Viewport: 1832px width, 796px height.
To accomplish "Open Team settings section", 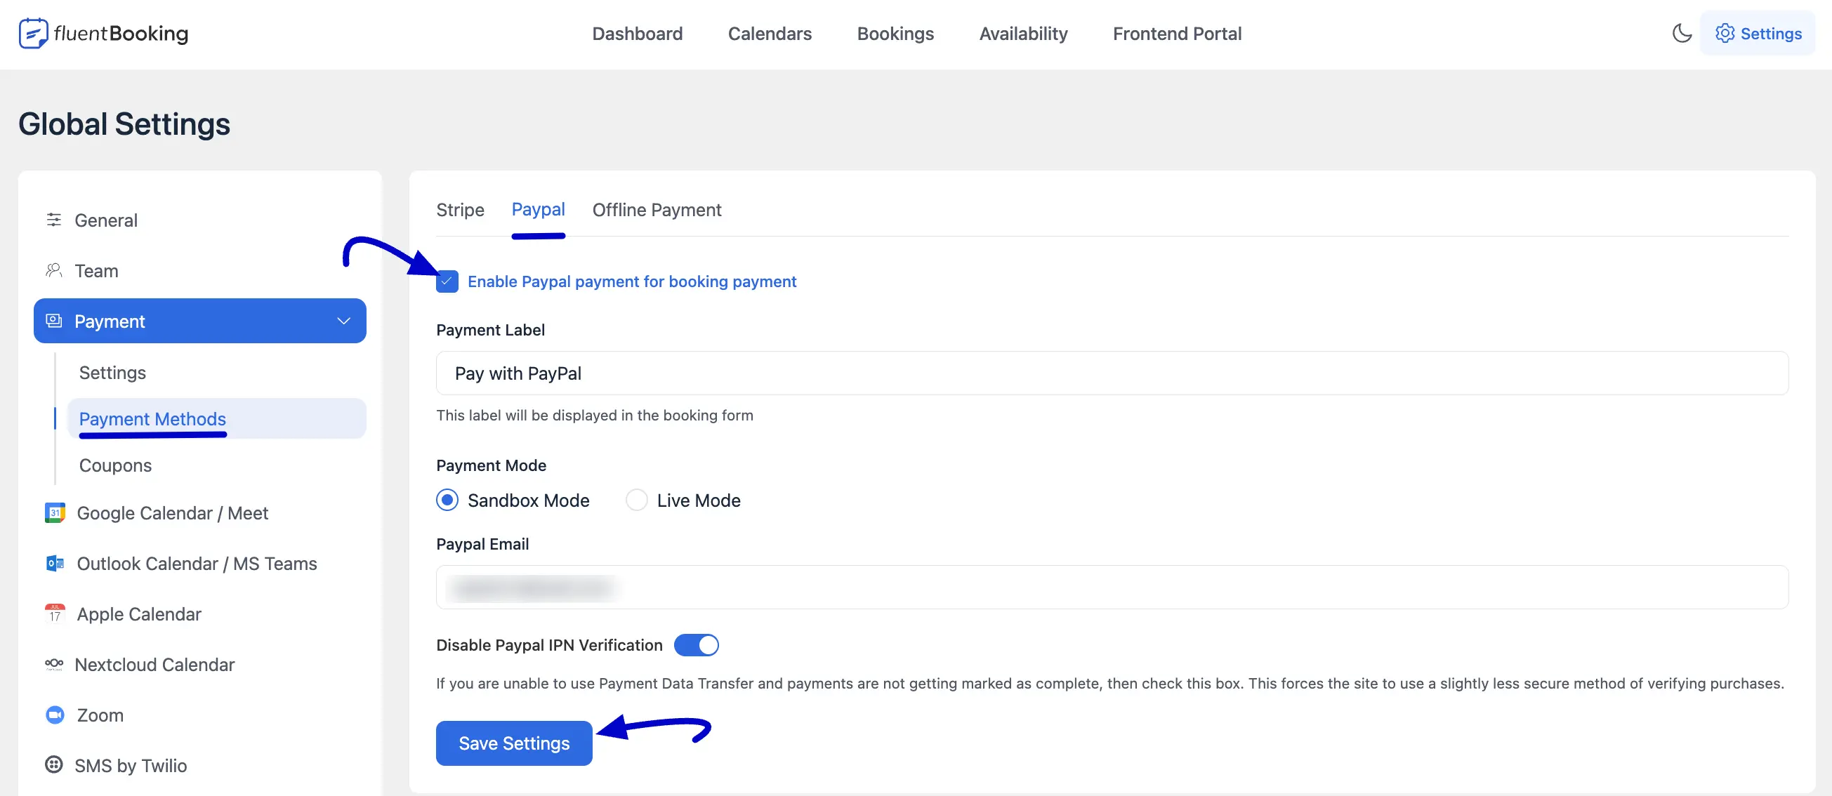I will pos(200,270).
